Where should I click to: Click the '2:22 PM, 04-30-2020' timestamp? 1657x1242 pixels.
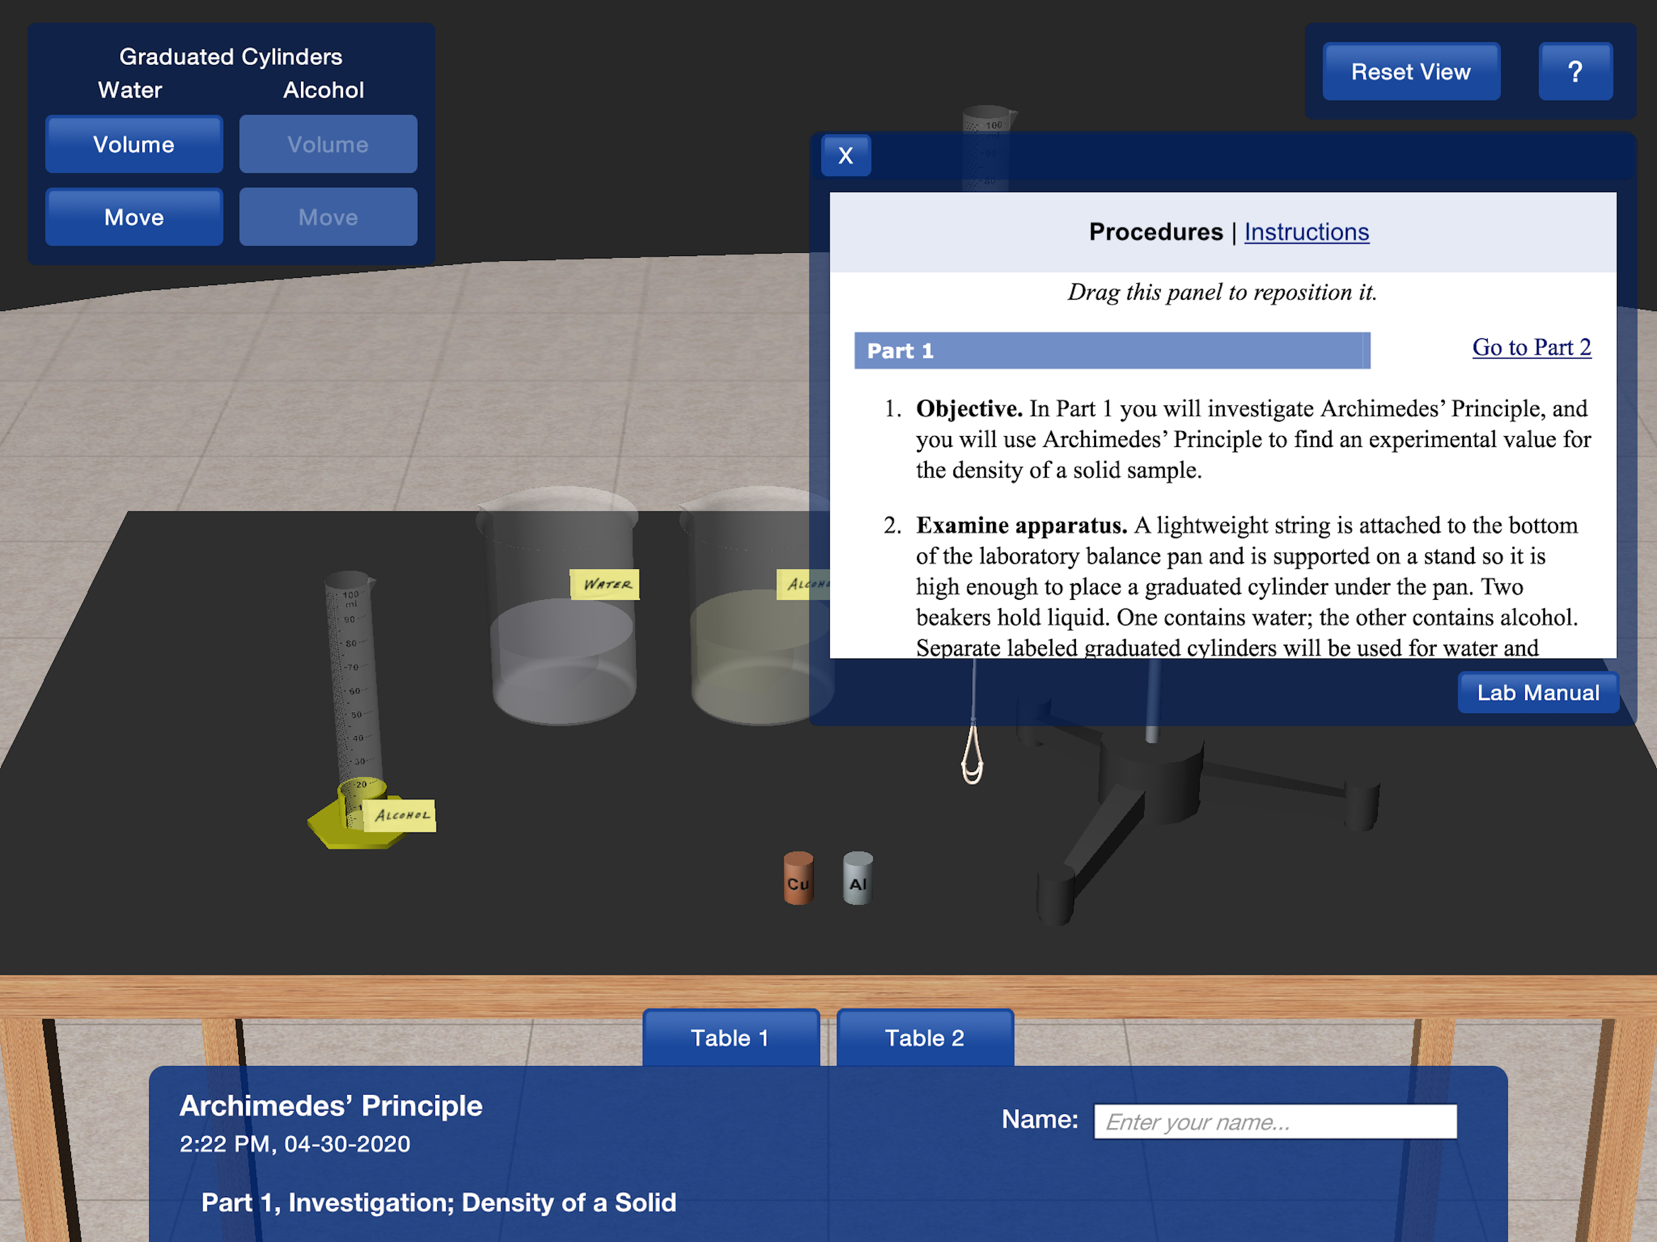295,1144
